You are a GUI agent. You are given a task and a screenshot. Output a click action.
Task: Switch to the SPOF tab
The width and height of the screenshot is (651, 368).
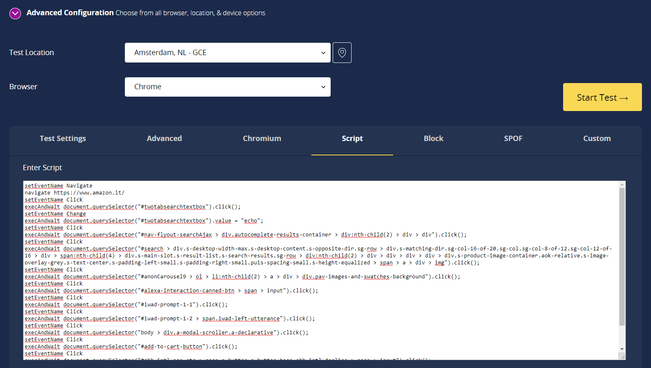point(513,139)
